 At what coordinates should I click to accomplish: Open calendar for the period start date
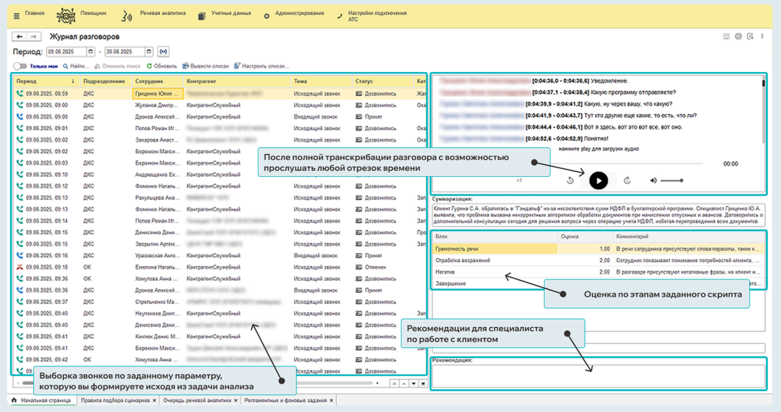tap(90, 51)
